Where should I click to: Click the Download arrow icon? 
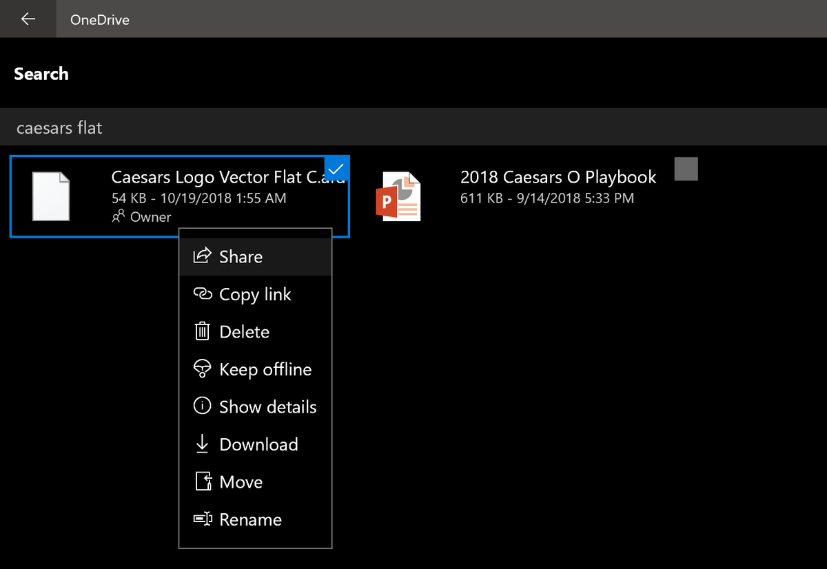pos(201,444)
